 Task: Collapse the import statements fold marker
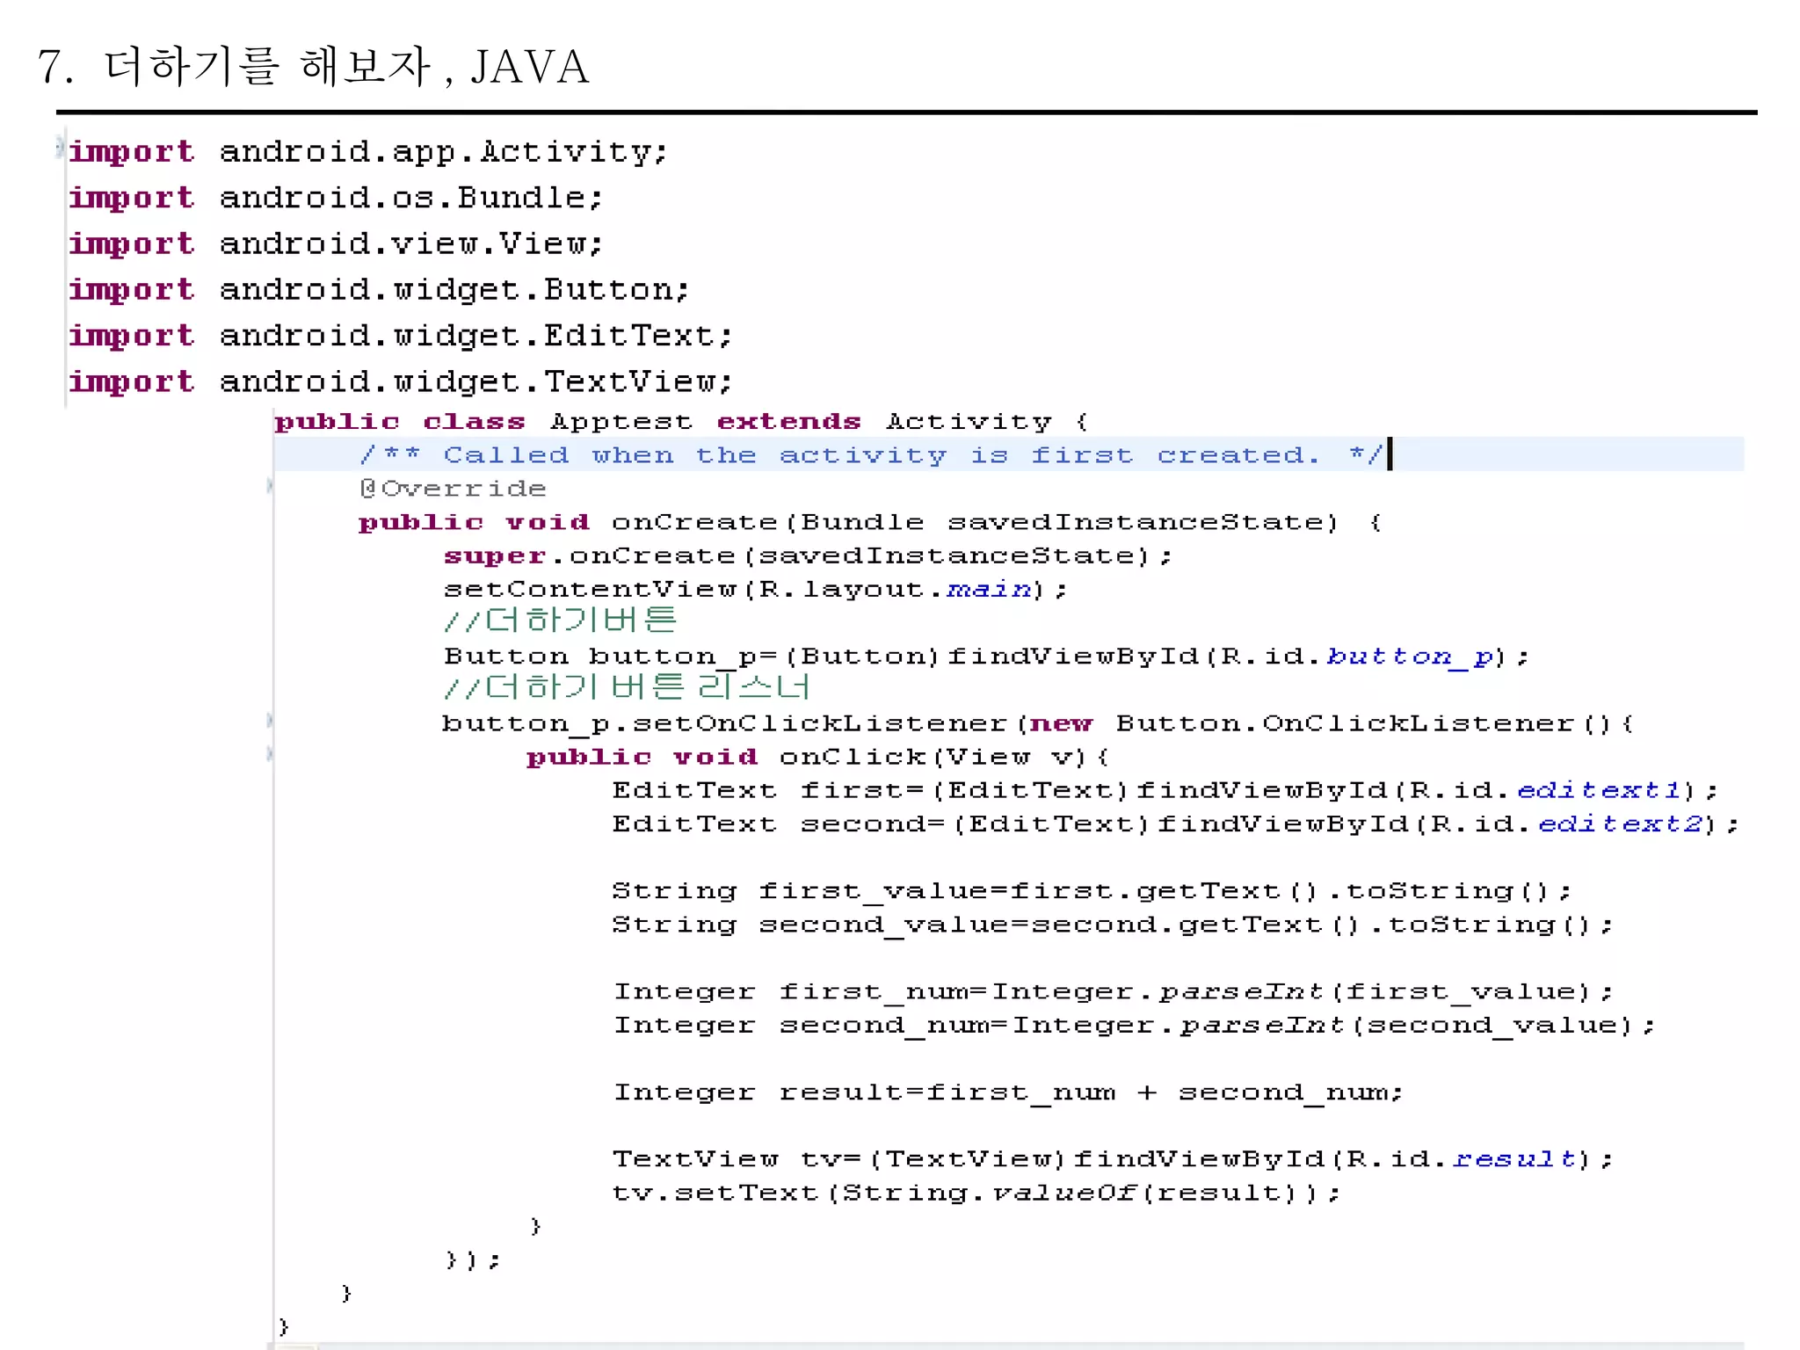(60, 145)
